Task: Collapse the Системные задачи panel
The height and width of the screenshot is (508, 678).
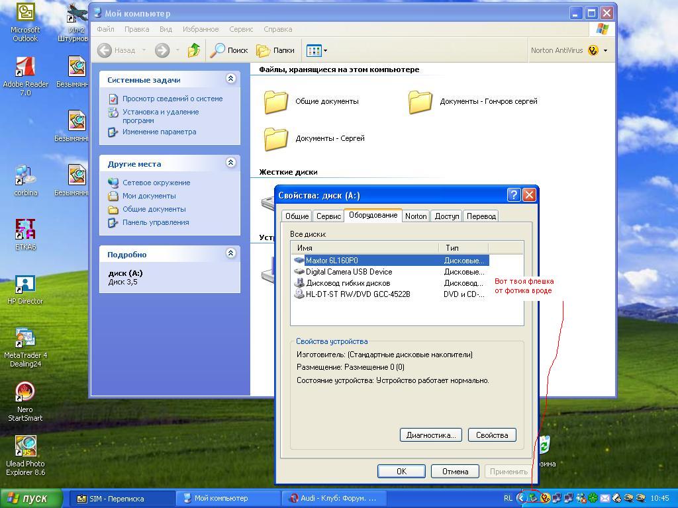Action: click(230, 79)
